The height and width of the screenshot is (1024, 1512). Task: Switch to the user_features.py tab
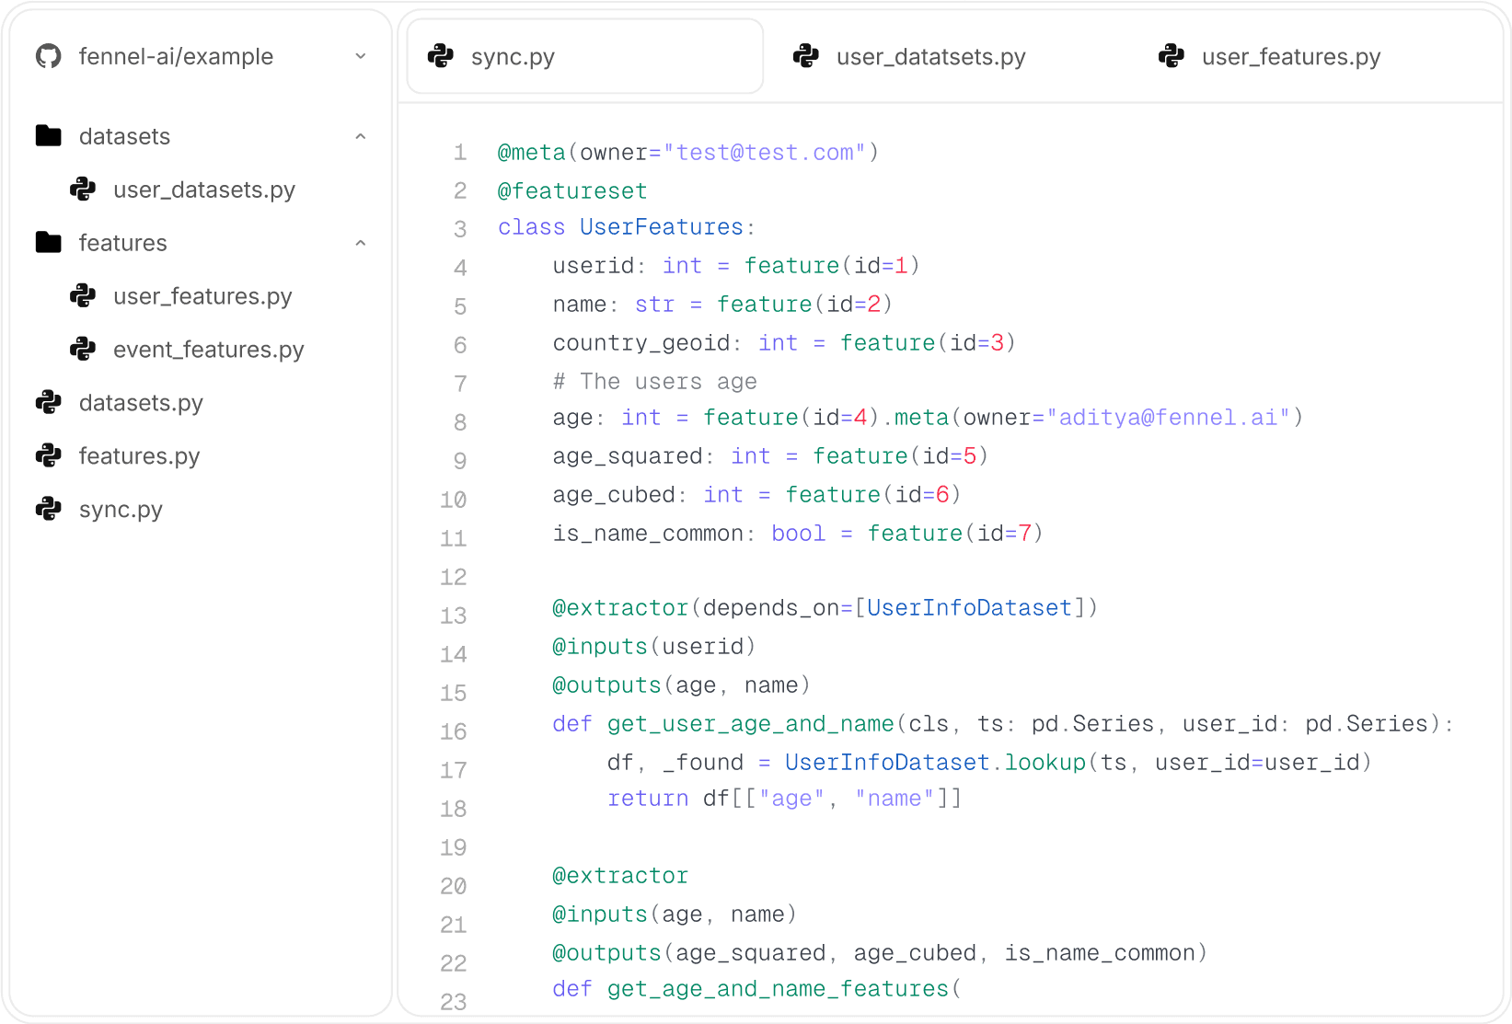pyautogui.click(x=1290, y=57)
